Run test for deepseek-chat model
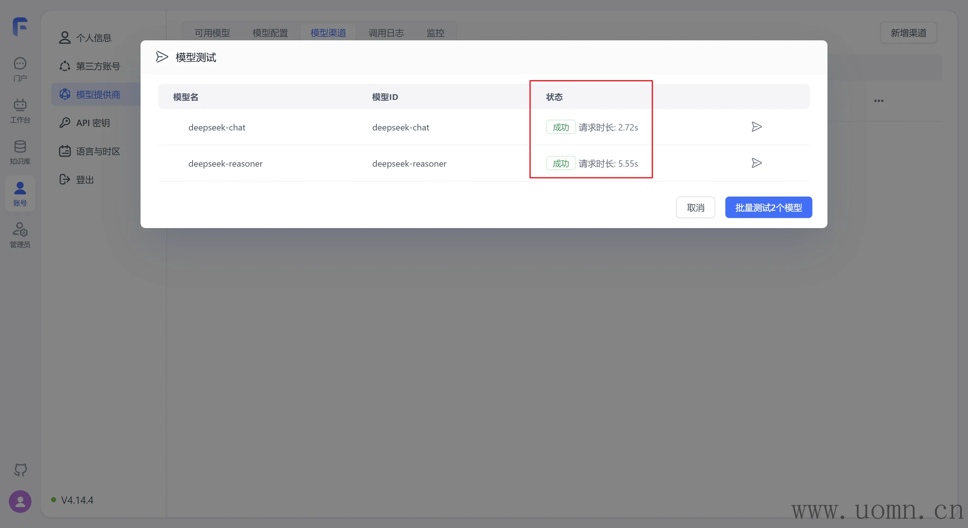The image size is (968, 528). point(757,127)
